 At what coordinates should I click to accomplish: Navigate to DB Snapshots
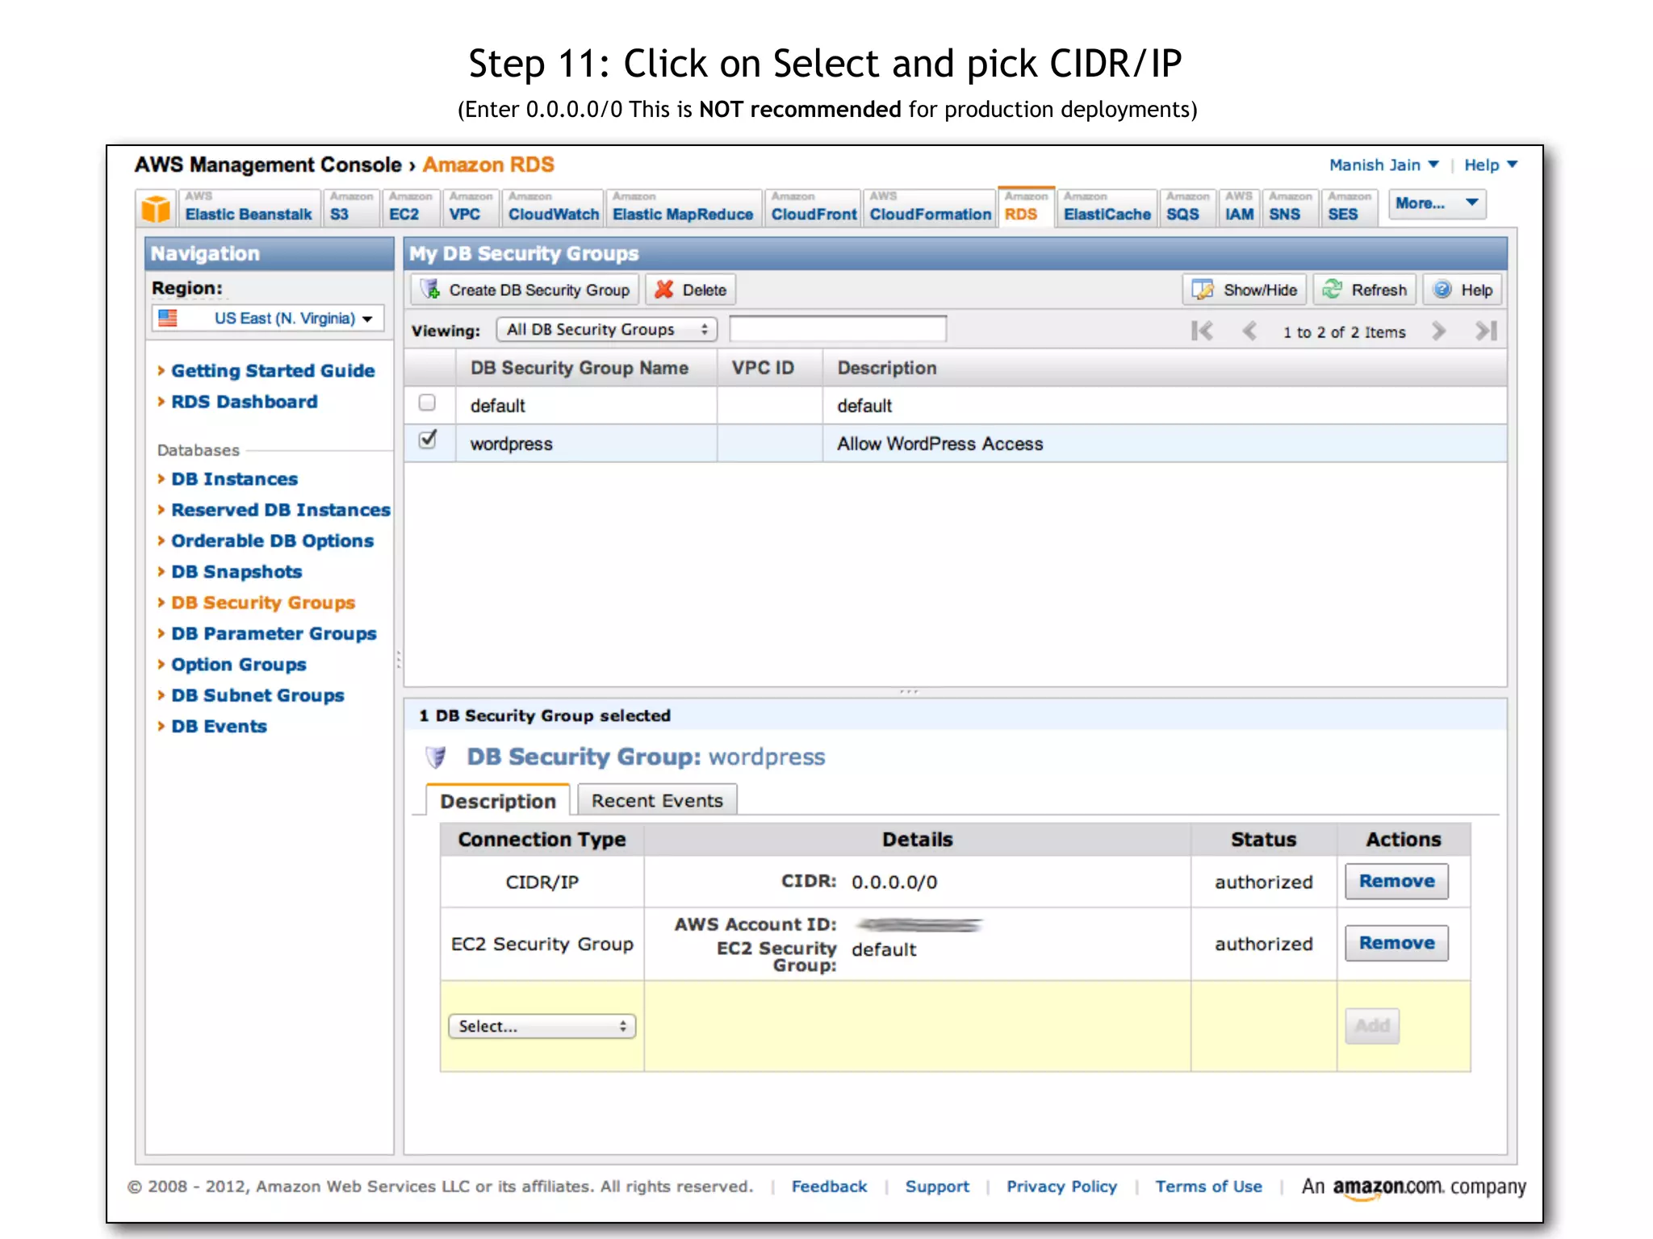tap(236, 571)
